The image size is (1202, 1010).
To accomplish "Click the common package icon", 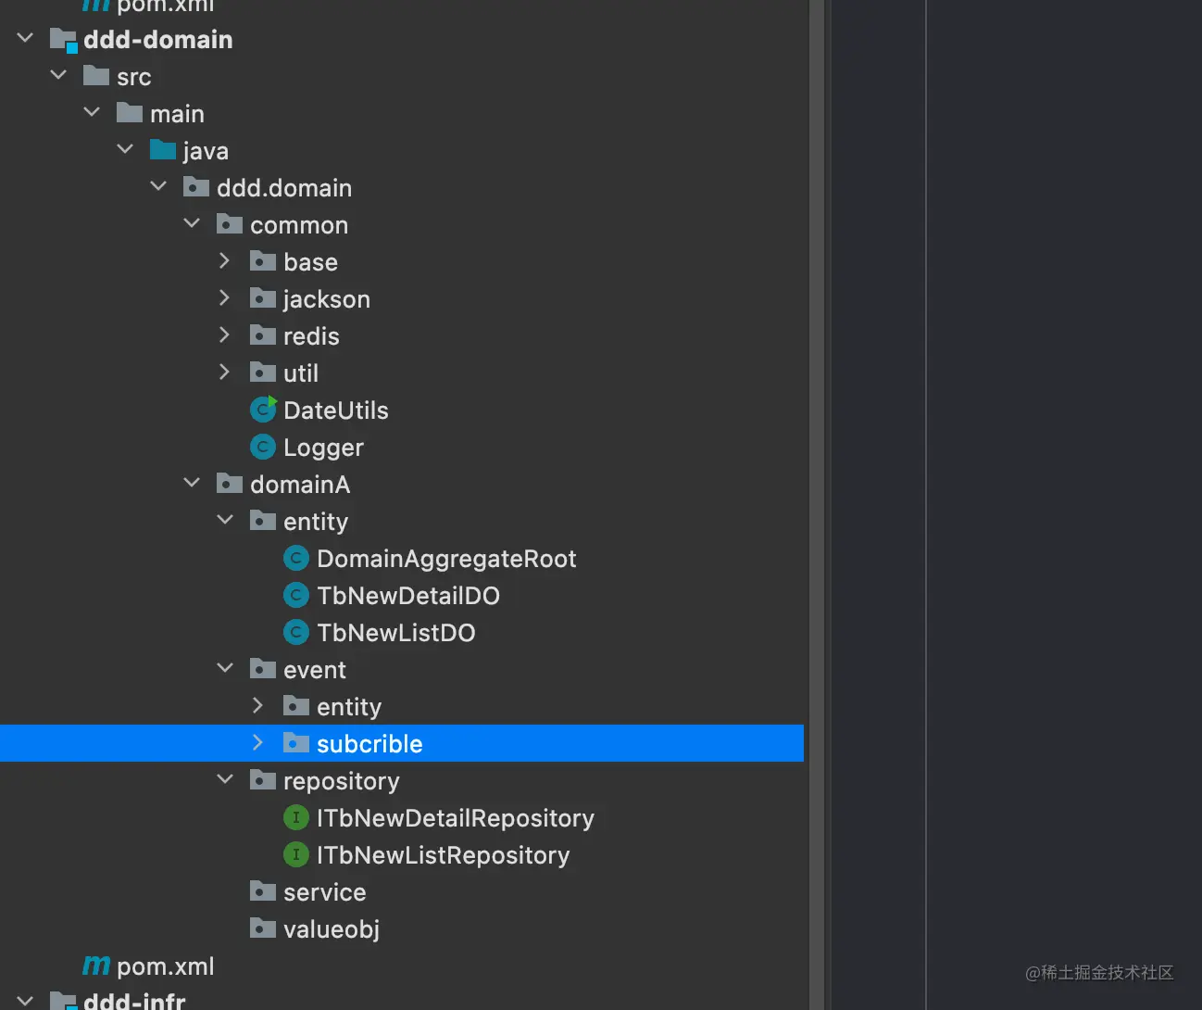I will [x=230, y=223].
